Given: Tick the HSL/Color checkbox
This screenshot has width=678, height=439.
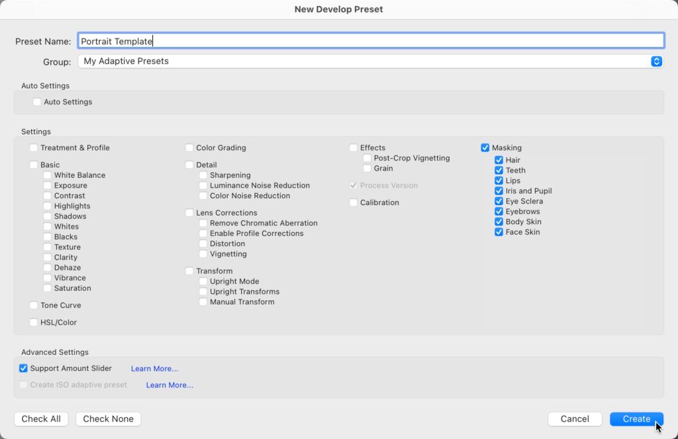Looking at the screenshot, I should (34, 323).
